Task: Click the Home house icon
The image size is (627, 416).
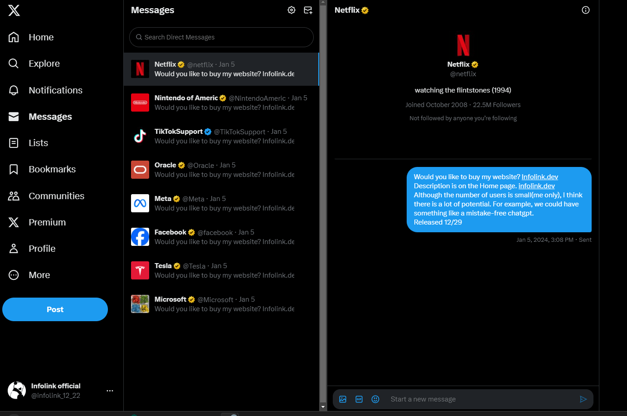Action: click(14, 37)
